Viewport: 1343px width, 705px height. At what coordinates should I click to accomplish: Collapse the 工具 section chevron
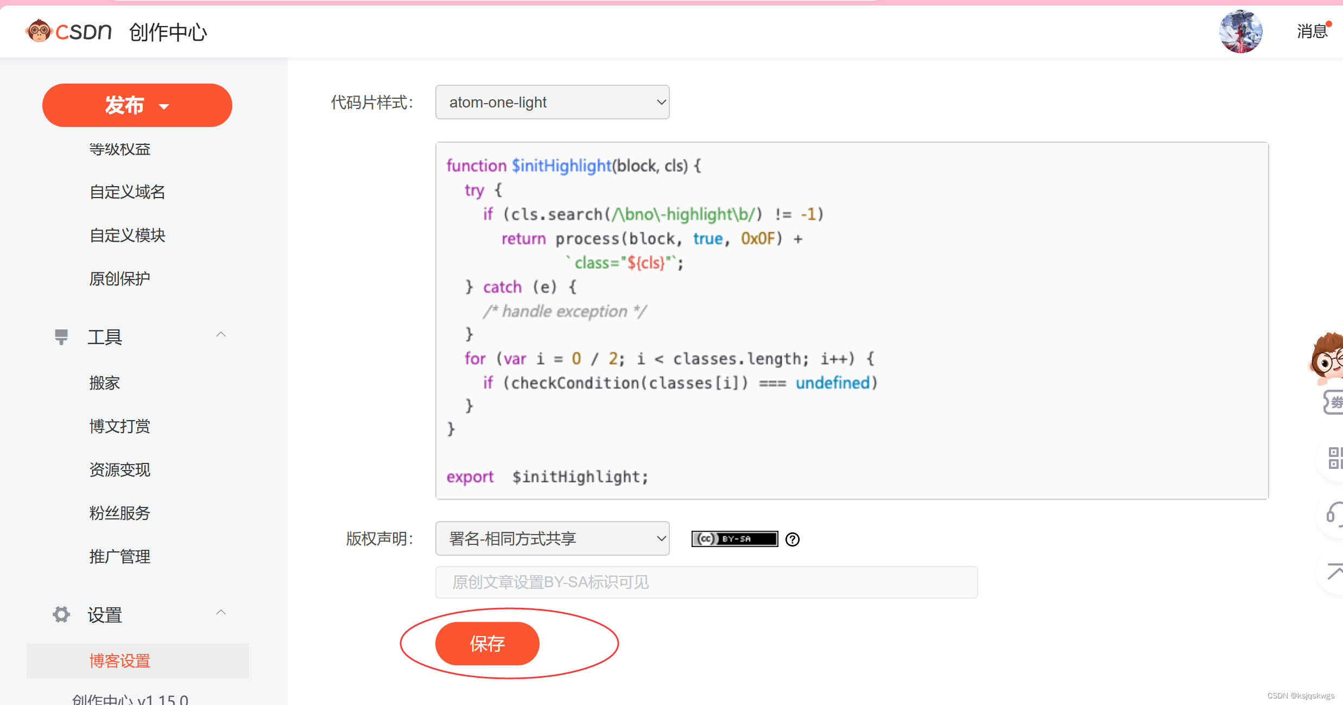click(221, 335)
